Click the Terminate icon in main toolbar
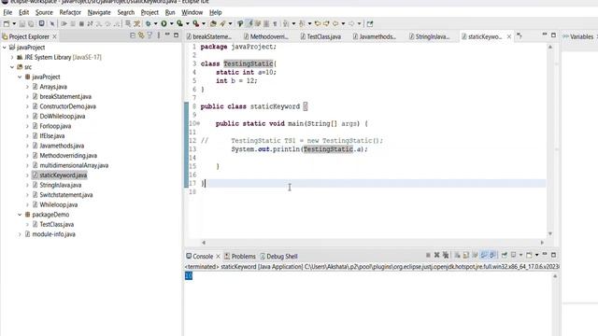The image size is (598, 336). pos(81,23)
